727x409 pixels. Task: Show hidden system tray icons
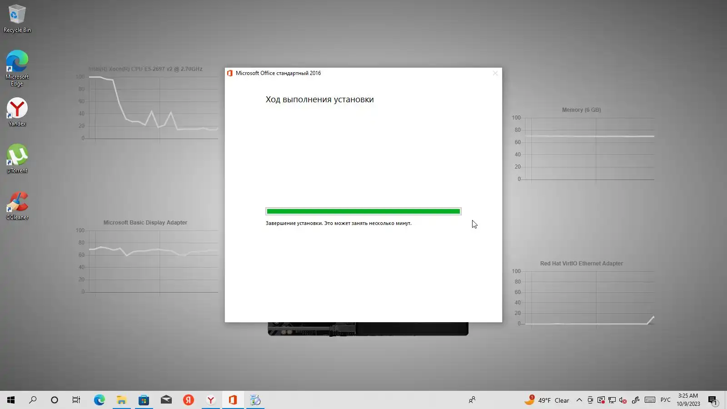pos(579,400)
